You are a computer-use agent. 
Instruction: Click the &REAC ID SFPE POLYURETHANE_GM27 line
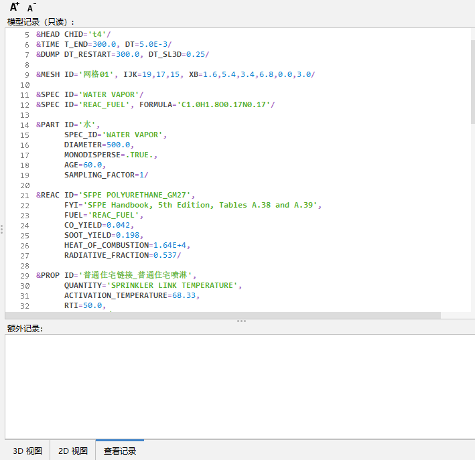click(x=118, y=195)
